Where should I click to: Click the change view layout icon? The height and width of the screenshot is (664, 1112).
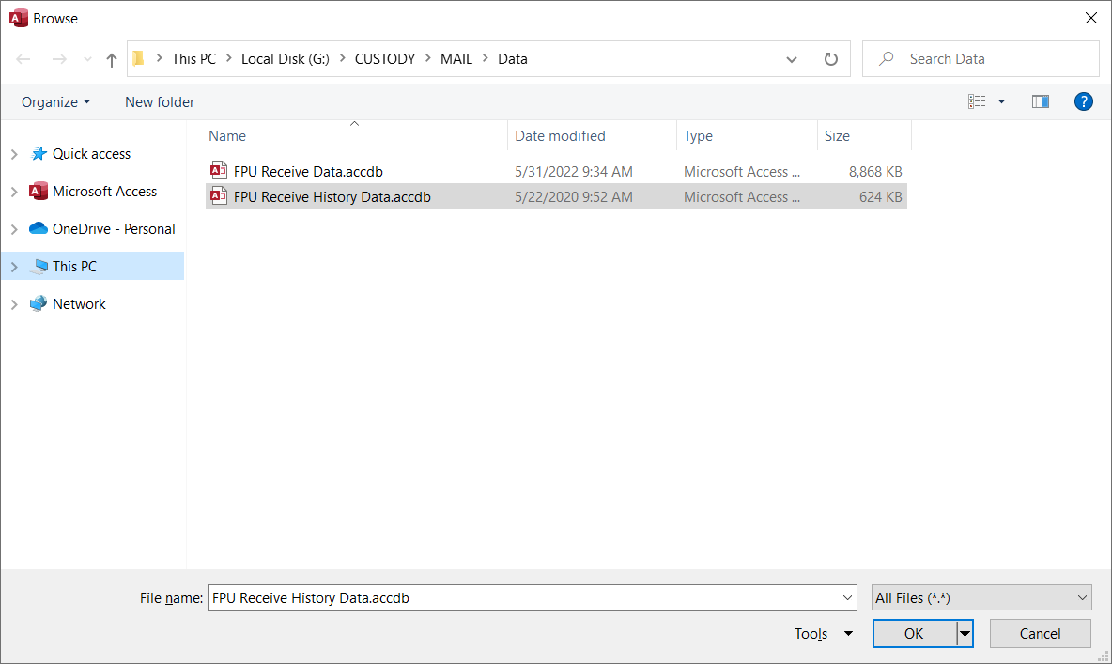click(978, 101)
